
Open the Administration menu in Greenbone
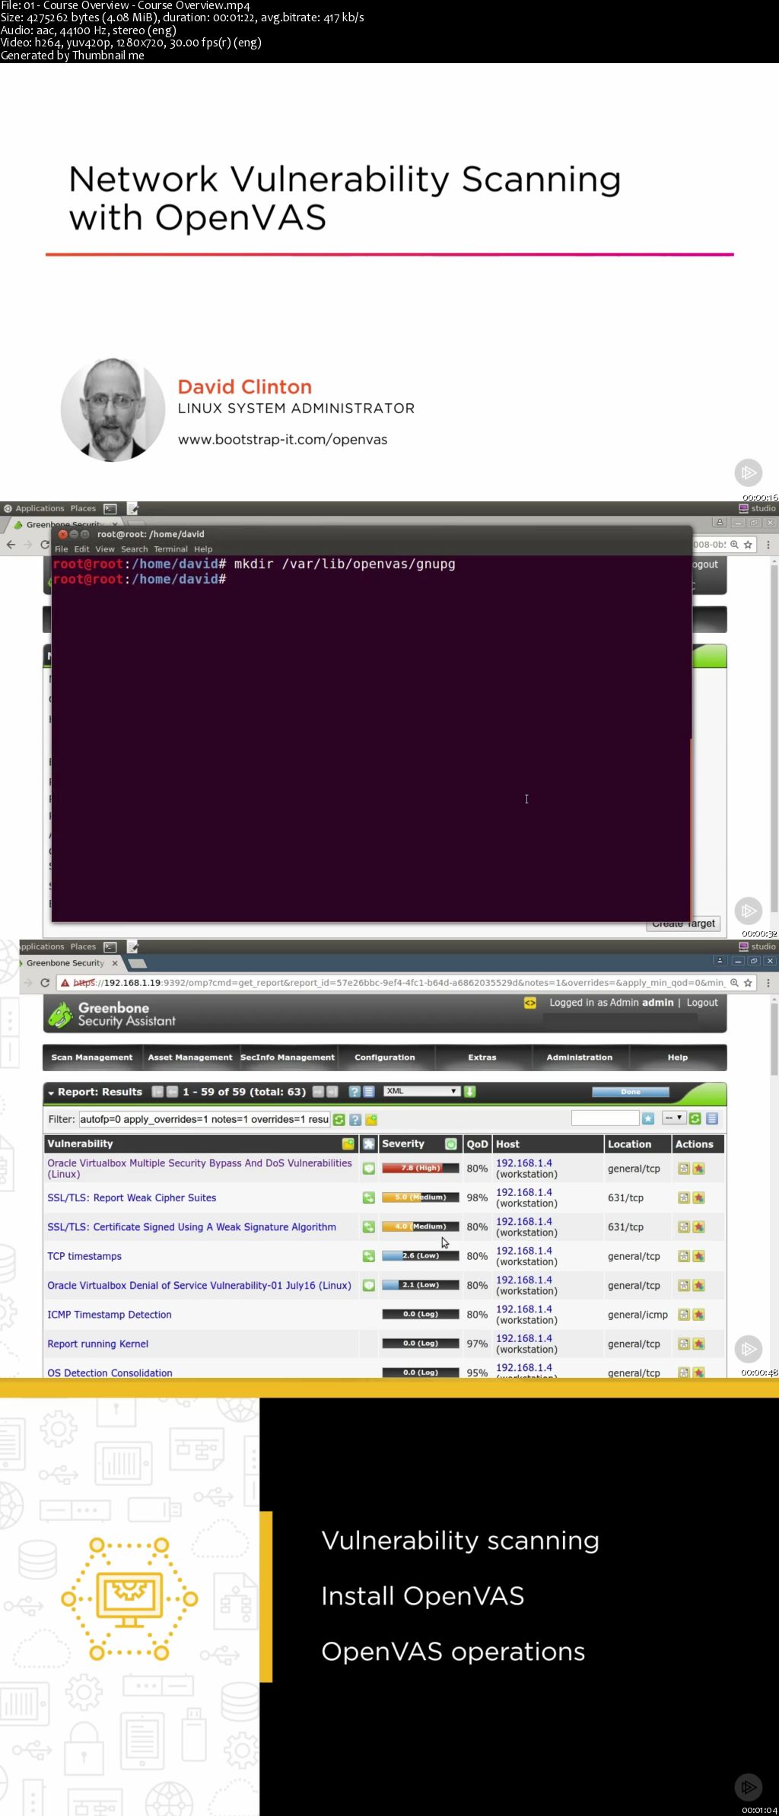click(x=579, y=1057)
